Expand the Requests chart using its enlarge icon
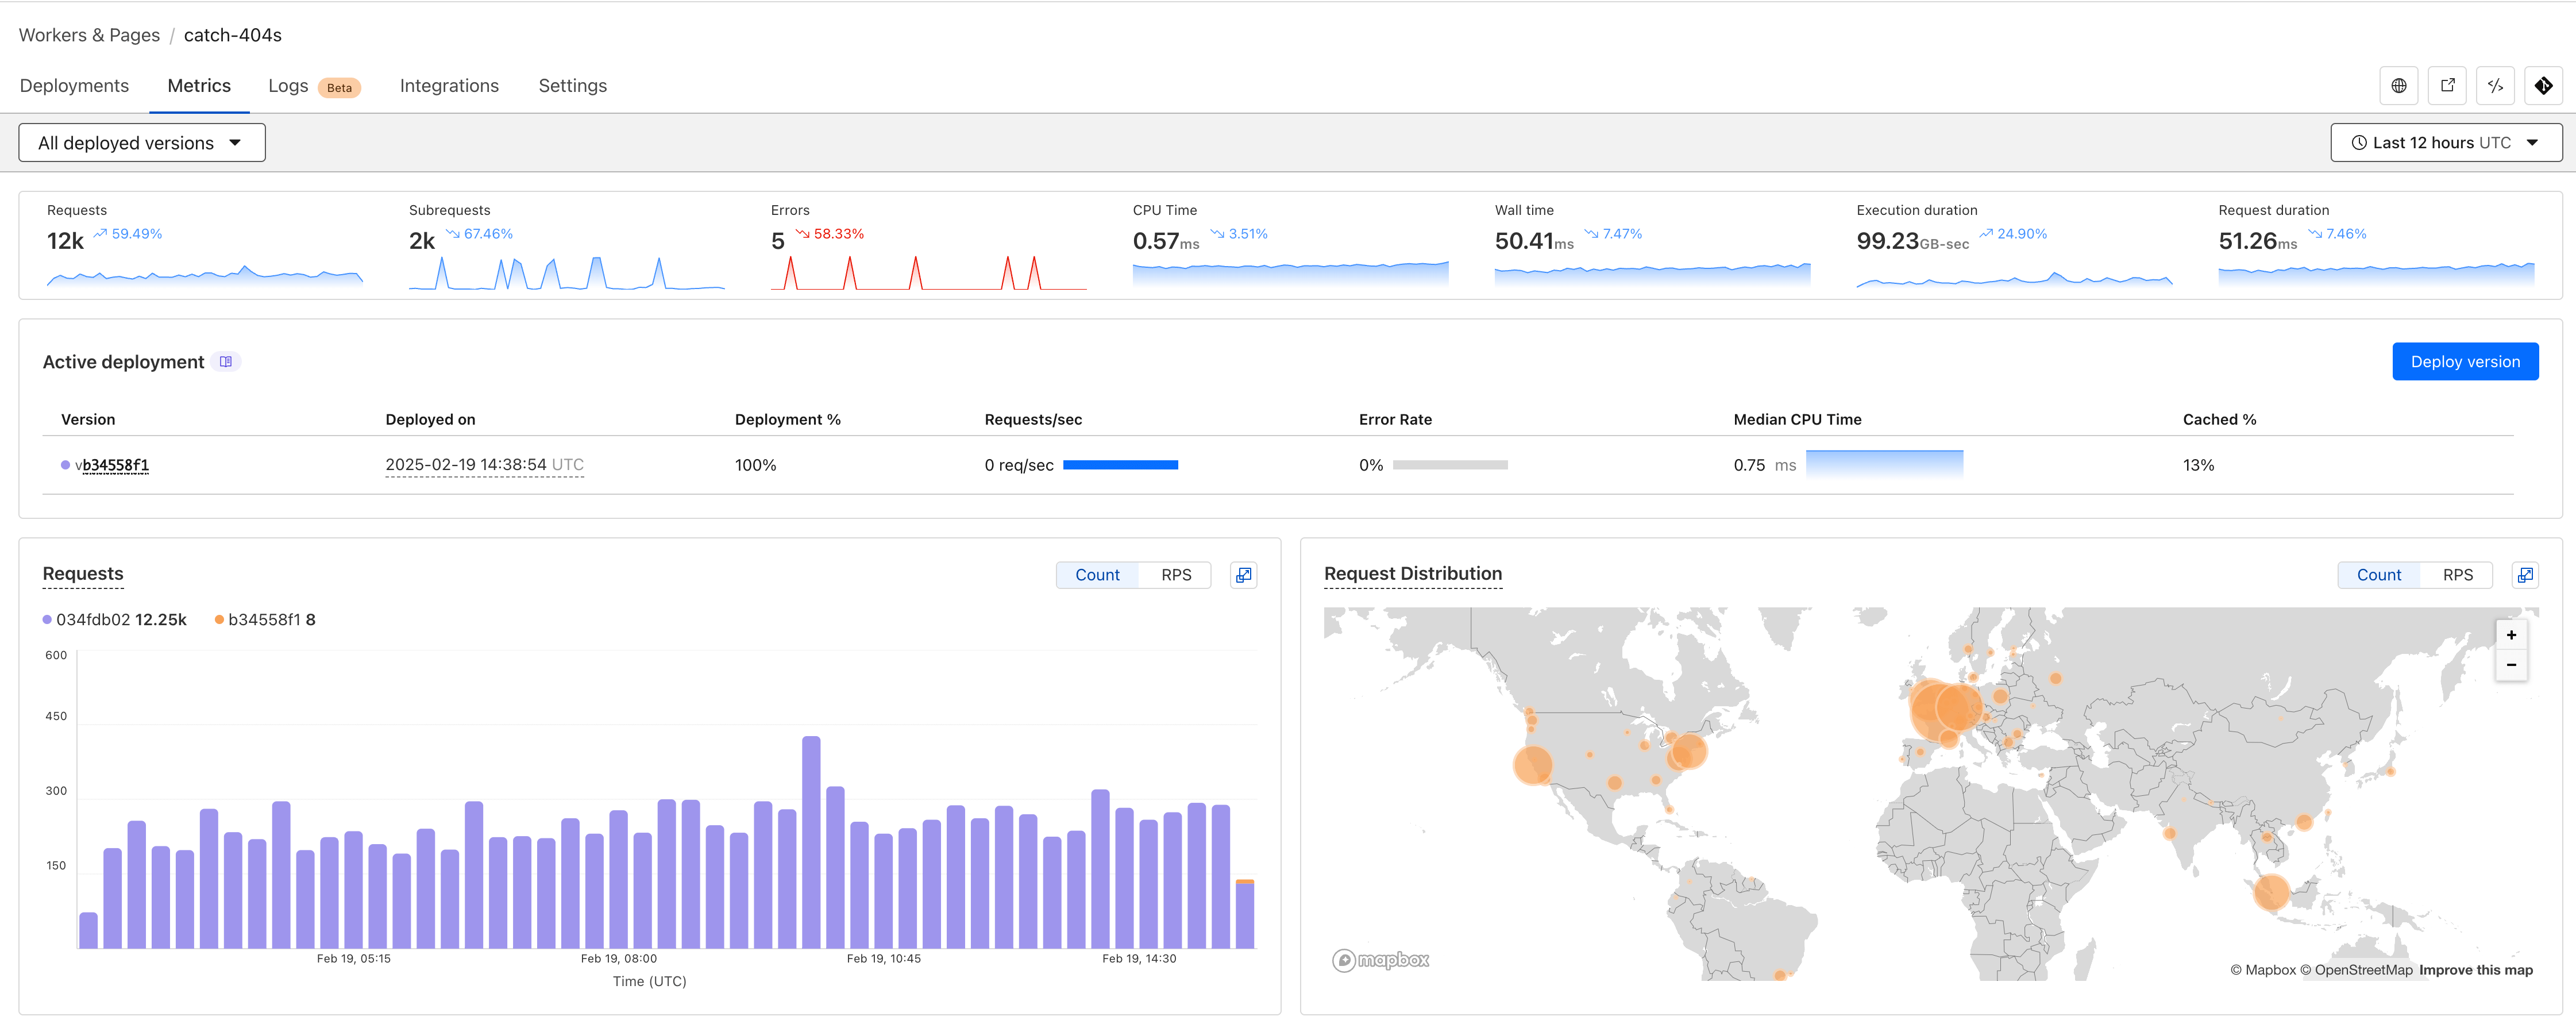Image resolution: width=2576 pixels, height=1024 pixels. pyautogui.click(x=1243, y=575)
